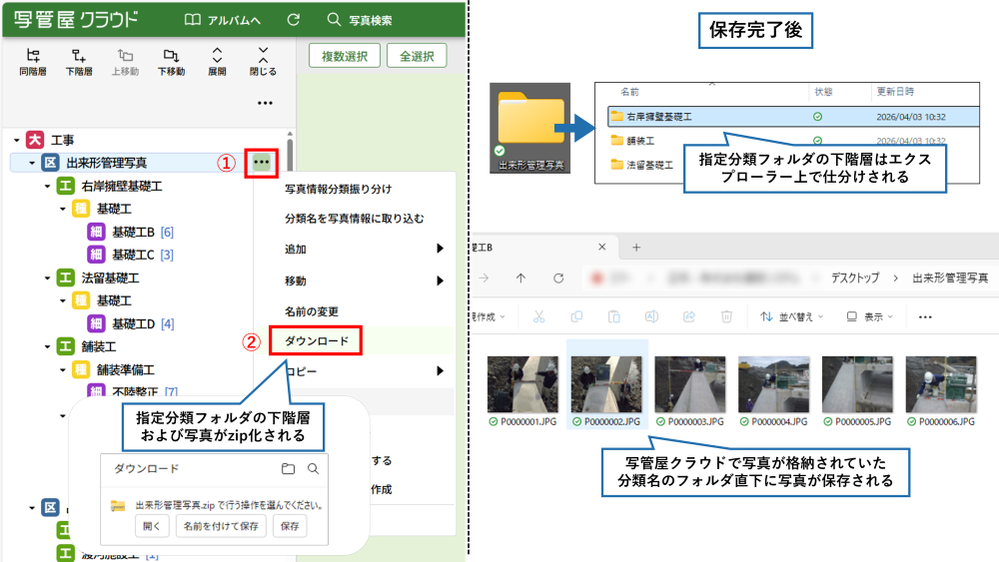Choose ダウンロード from the context menu
Screen dimensions: 999x562
317,341
